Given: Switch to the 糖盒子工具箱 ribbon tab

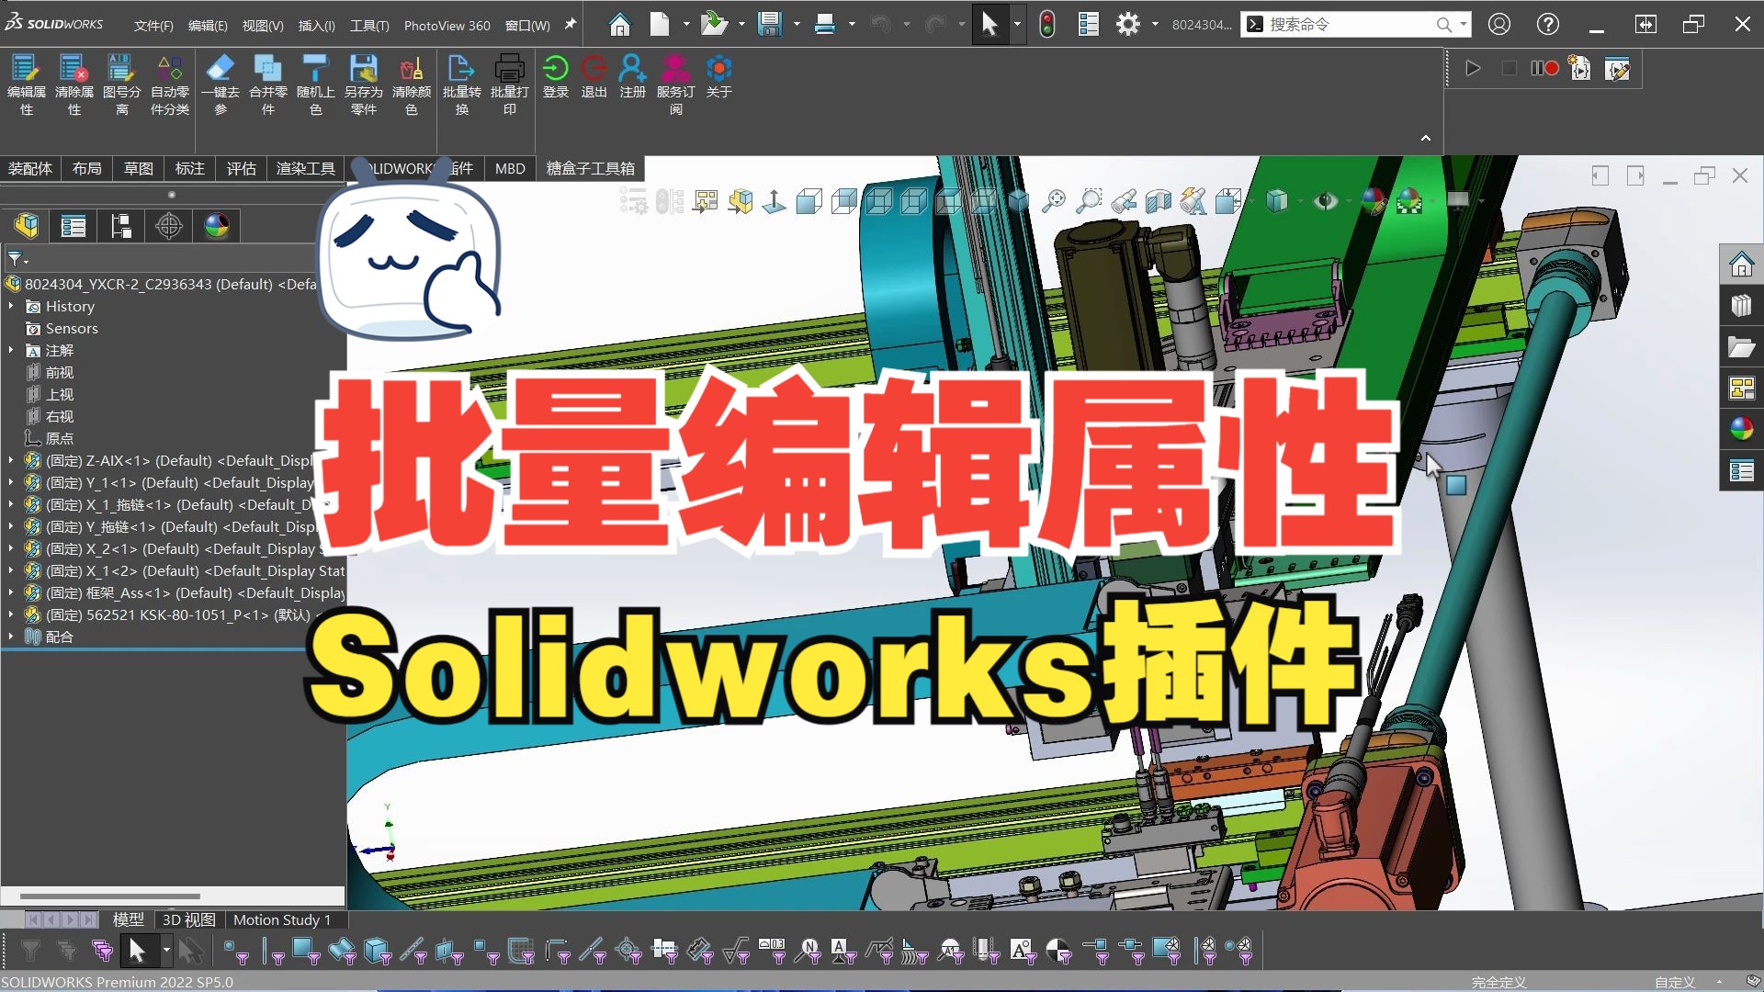Looking at the screenshot, I should pos(589,168).
